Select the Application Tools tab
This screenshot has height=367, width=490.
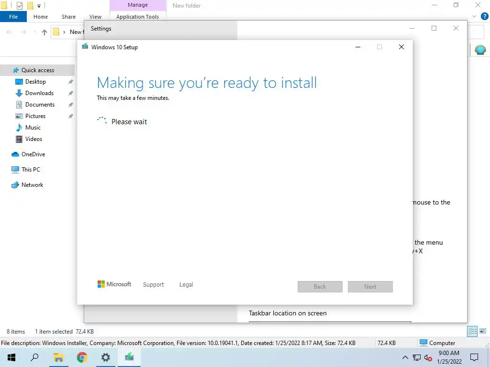pos(137,17)
